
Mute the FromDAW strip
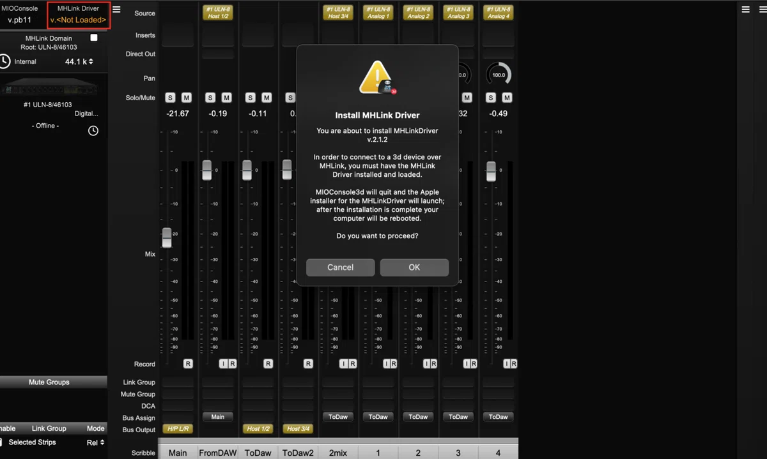[226, 98]
